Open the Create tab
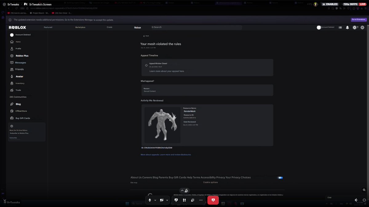Viewport: 369px width, 207px height. pyautogui.click(x=109, y=27)
